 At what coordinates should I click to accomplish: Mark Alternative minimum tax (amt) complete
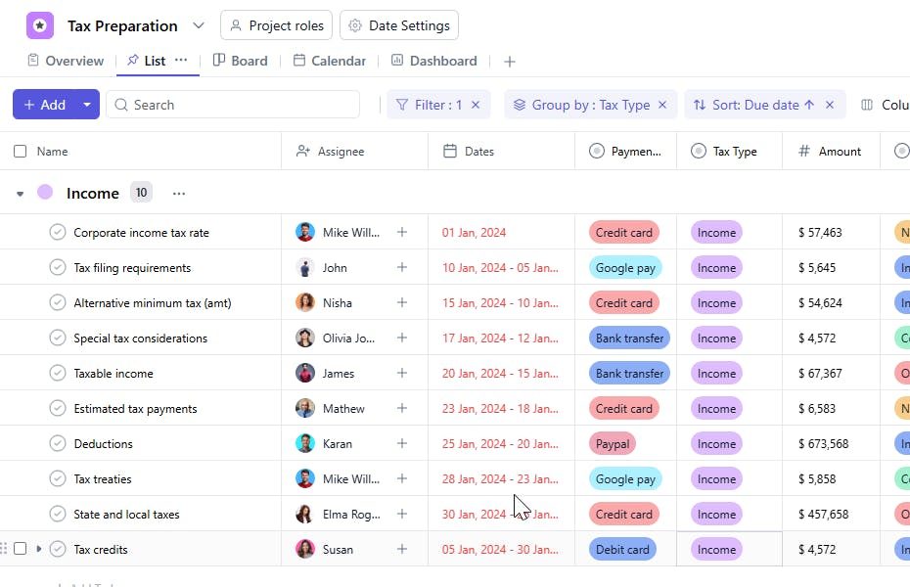(x=58, y=302)
